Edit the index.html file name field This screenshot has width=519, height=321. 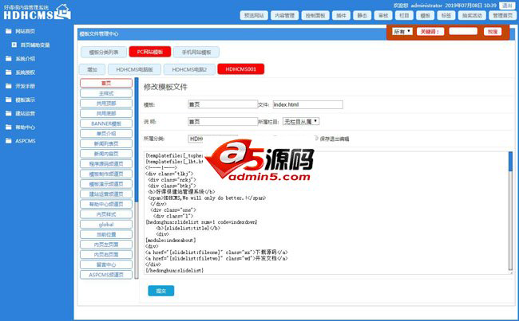[x=308, y=104]
